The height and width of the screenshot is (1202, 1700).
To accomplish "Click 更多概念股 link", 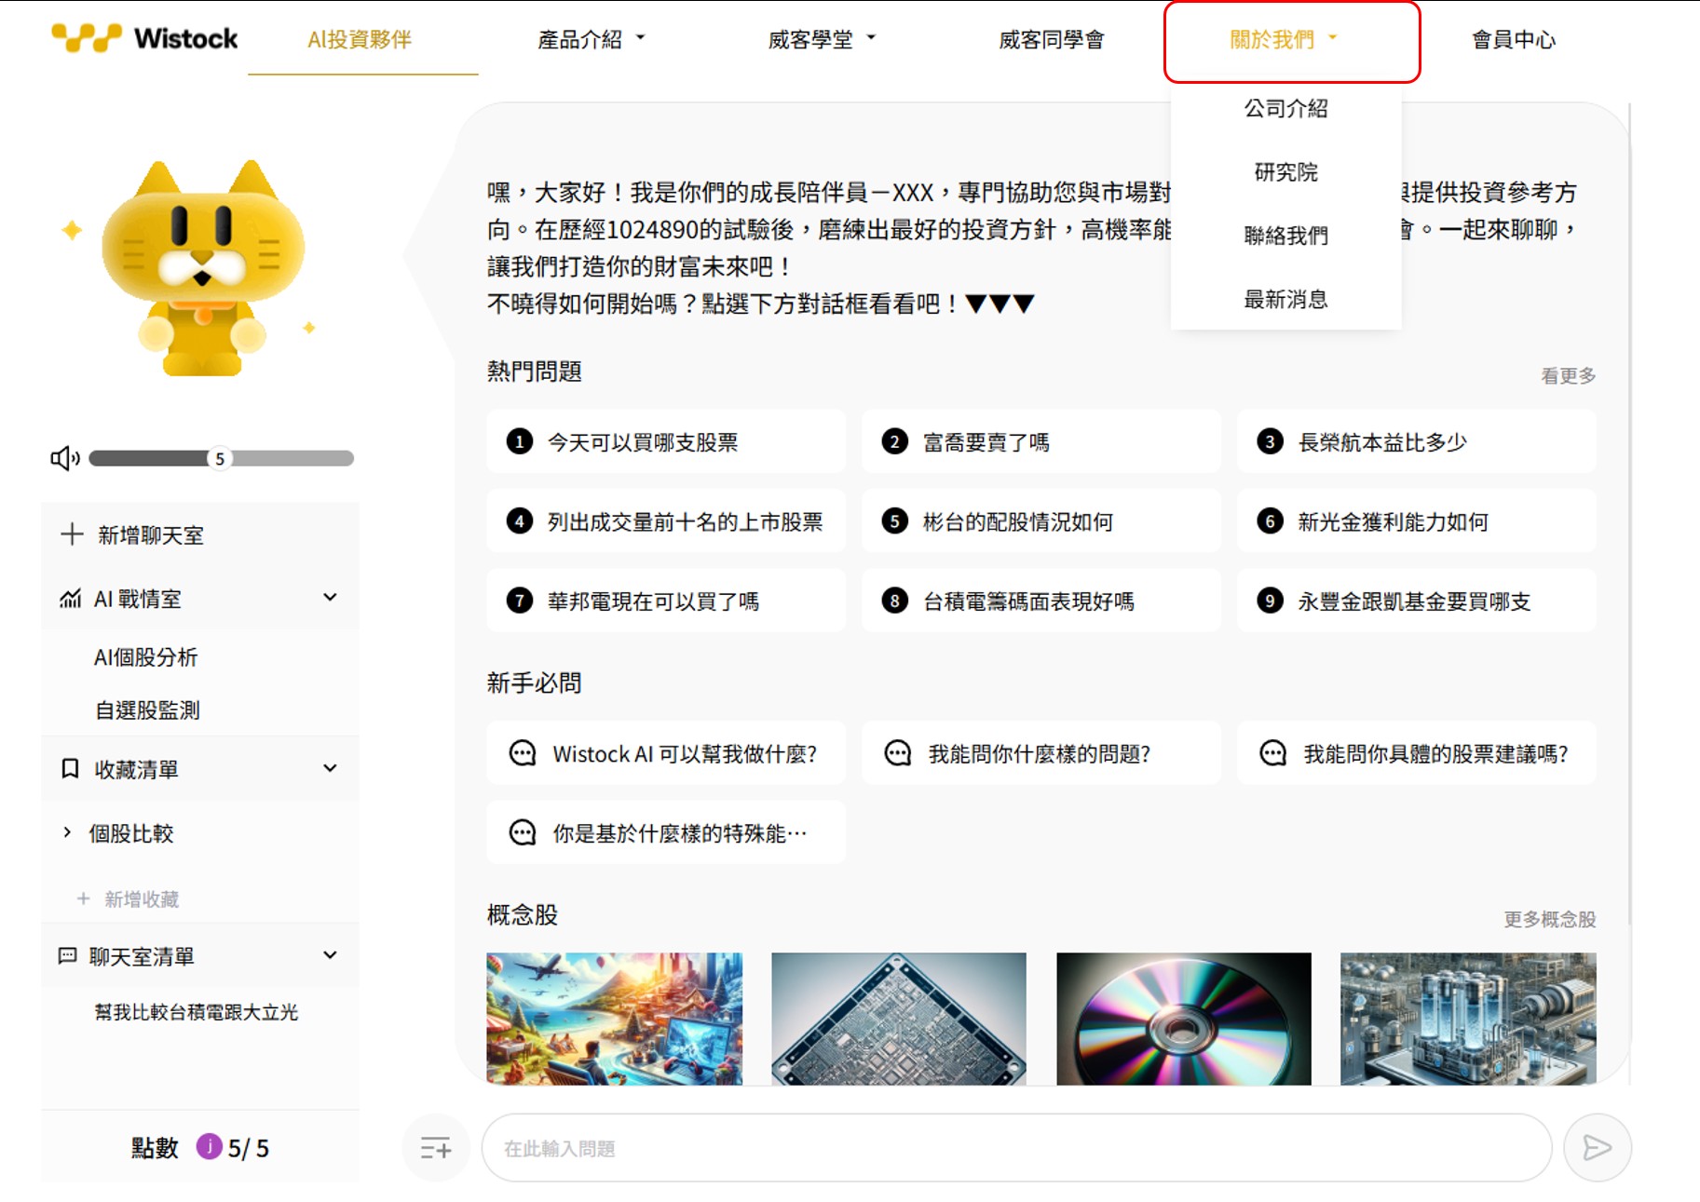I will tap(1550, 919).
